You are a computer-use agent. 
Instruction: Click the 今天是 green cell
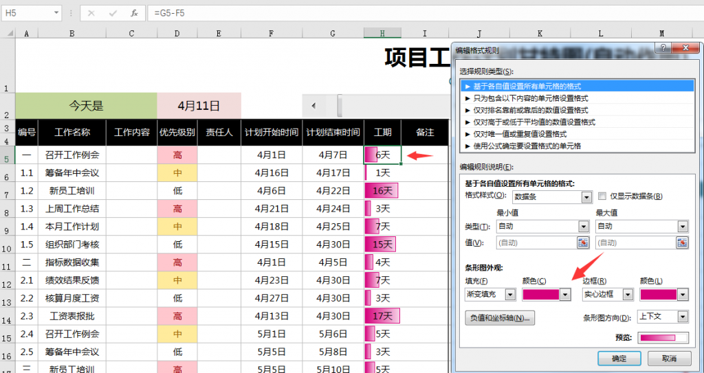click(86, 106)
